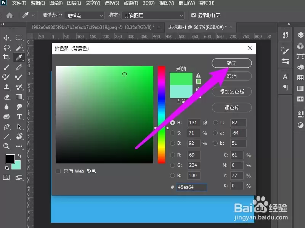The image size is (305, 228).
Task: Select the G green radio button
Action: pyautogui.click(x=173, y=165)
